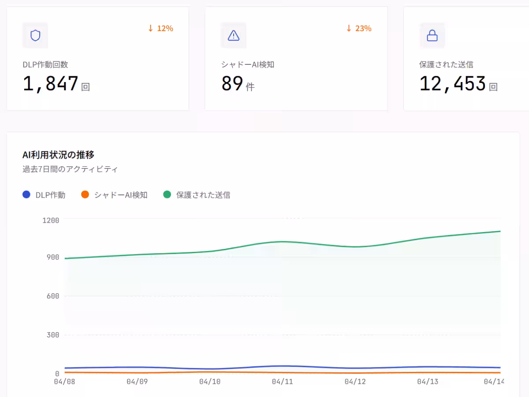Screen dimensions: 529x397
Task: Select the 1,847 DLP count value
Action: tap(51, 84)
